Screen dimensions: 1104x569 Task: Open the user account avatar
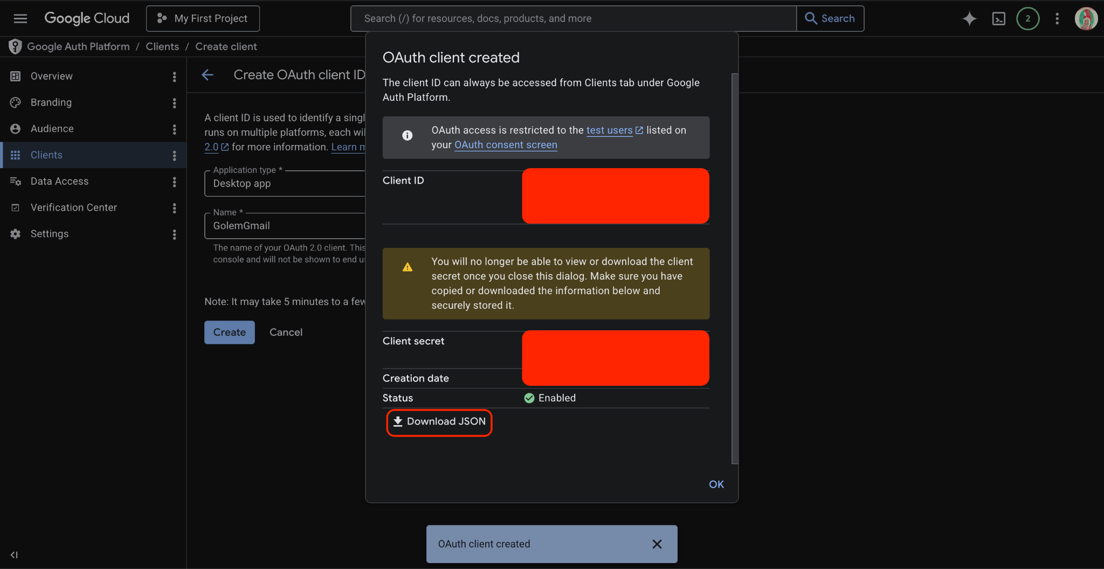(x=1086, y=19)
